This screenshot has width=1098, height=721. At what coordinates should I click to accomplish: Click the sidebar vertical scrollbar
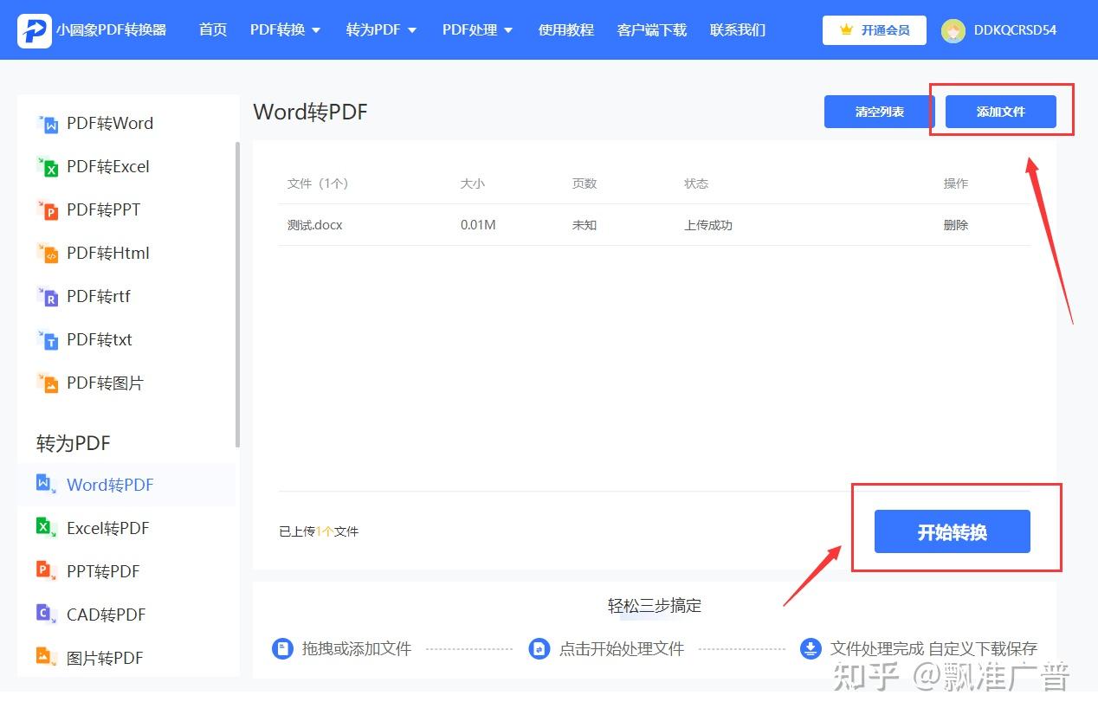pyautogui.click(x=237, y=294)
